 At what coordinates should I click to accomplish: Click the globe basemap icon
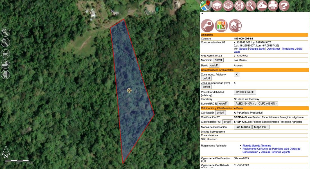pos(239,6)
